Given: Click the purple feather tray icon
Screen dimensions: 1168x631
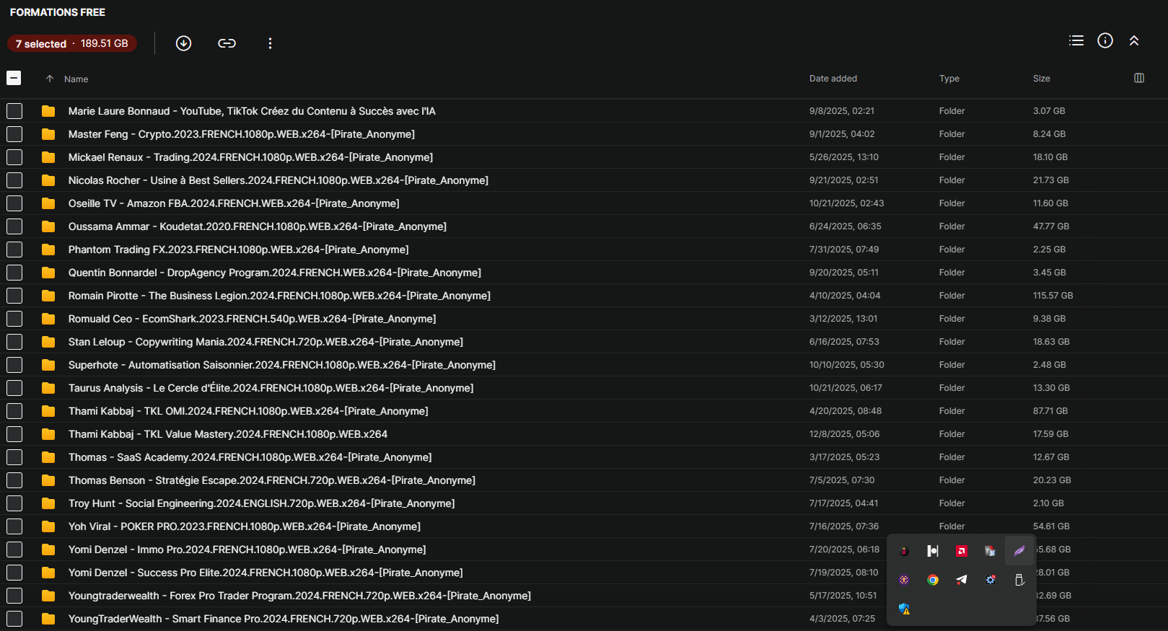Looking at the screenshot, I should click(1019, 551).
